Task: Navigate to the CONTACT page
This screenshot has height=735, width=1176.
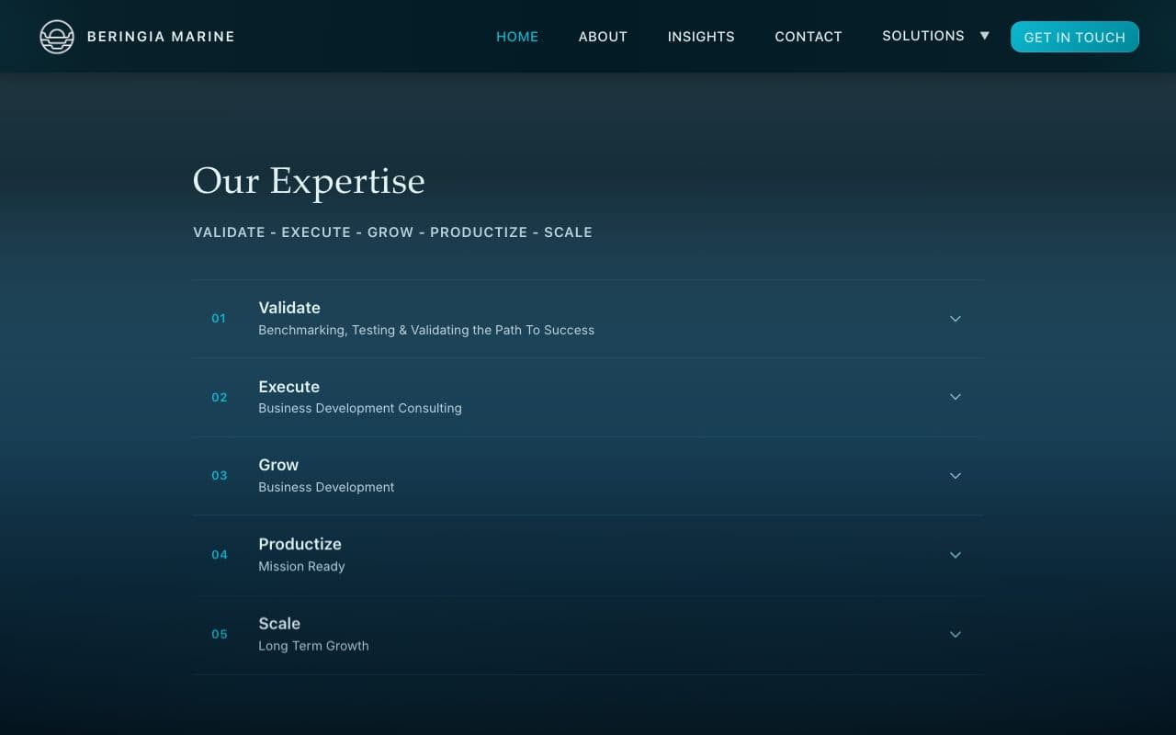Action: 808,37
